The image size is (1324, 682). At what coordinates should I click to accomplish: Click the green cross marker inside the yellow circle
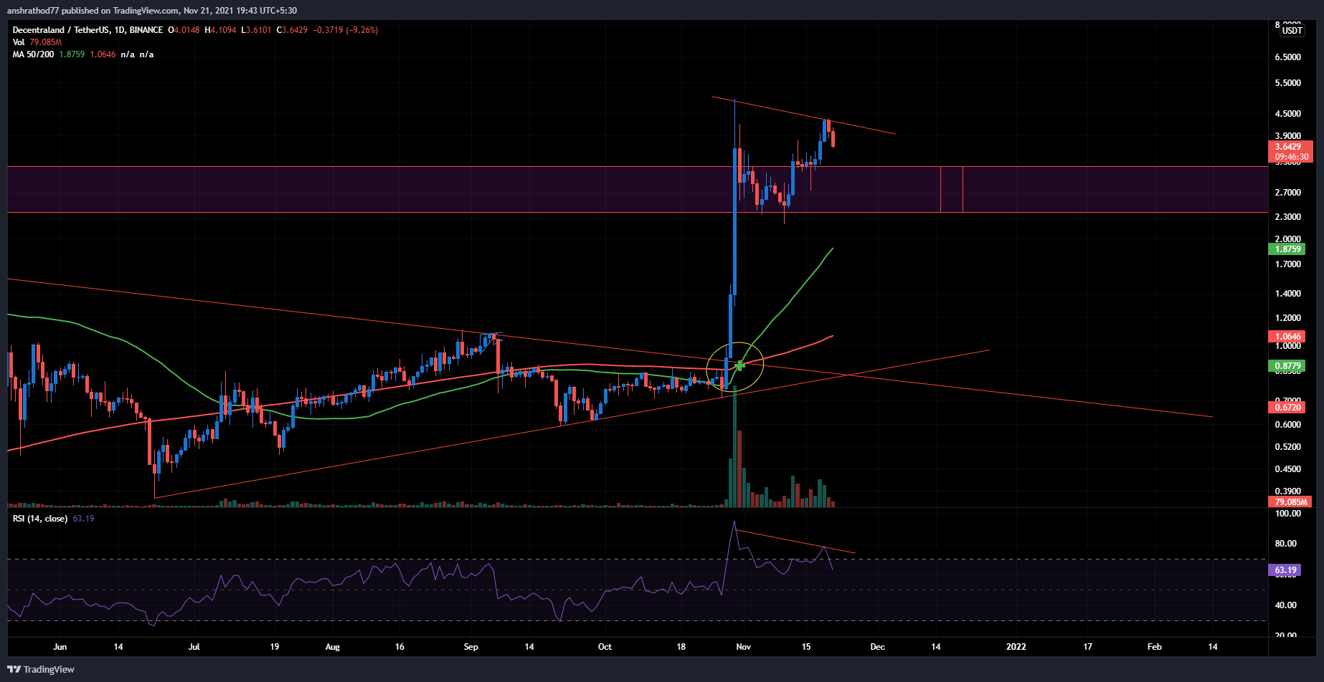click(739, 365)
